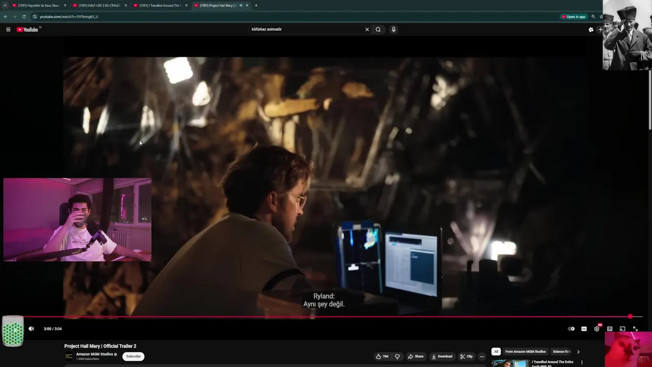Close the I Travelled Around The tab
The height and width of the screenshot is (367, 652).
coord(186,6)
